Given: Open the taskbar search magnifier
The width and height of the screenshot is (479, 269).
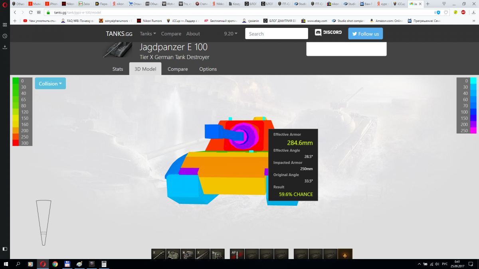Looking at the screenshot, I should (18, 264).
